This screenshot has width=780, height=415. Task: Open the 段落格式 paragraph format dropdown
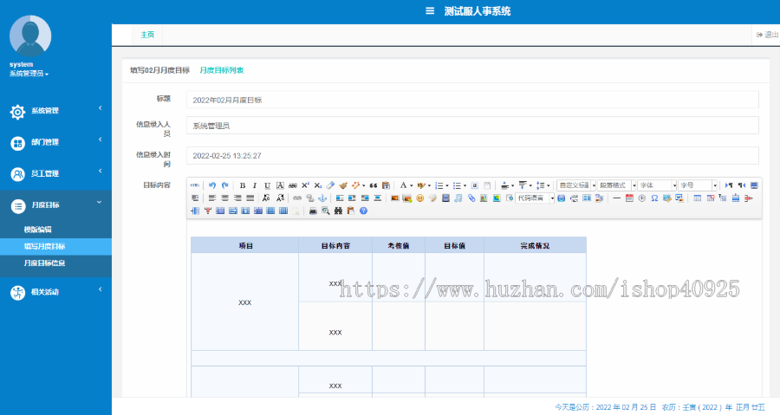click(x=617, y=185)
